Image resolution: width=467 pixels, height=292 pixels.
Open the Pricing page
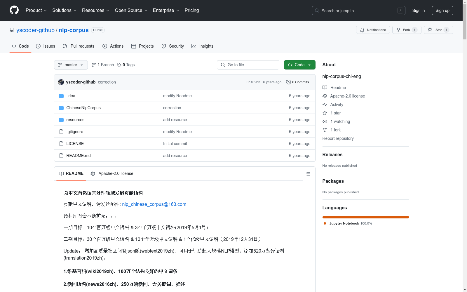[192, 11]
